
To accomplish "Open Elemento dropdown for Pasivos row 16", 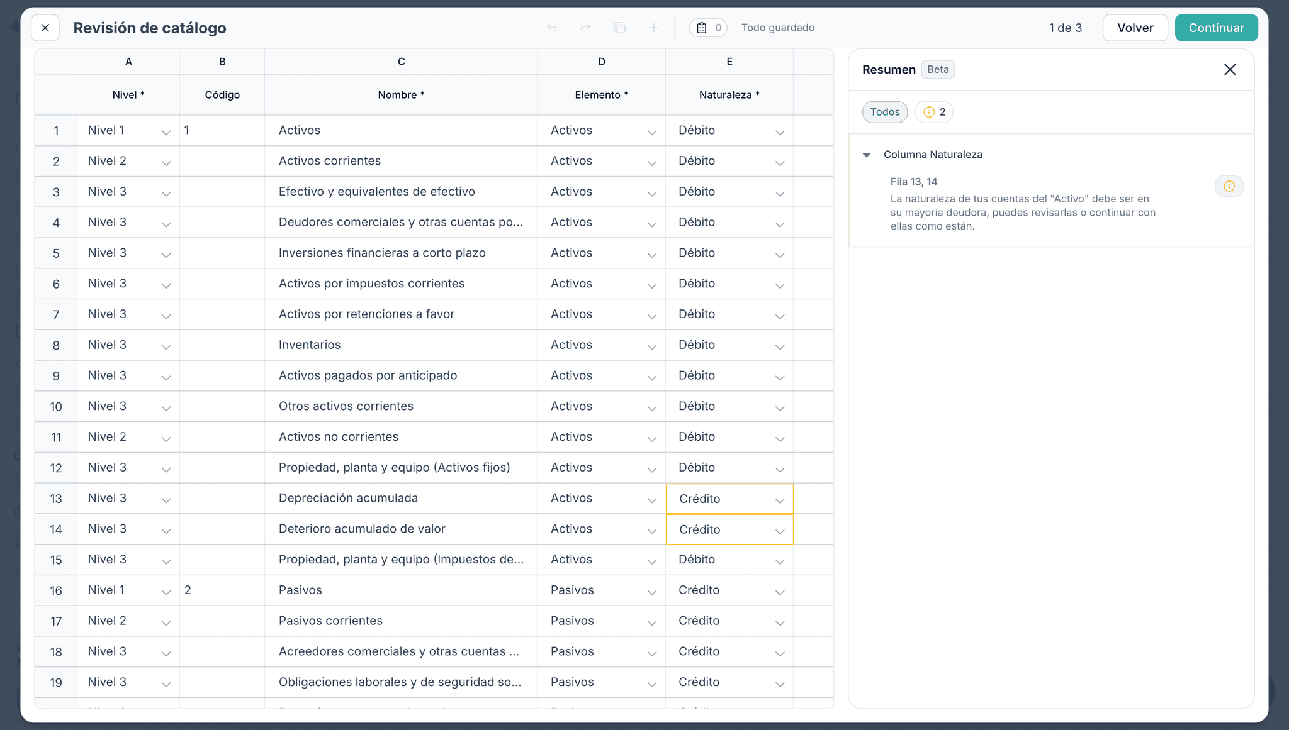I will (651, 592).
